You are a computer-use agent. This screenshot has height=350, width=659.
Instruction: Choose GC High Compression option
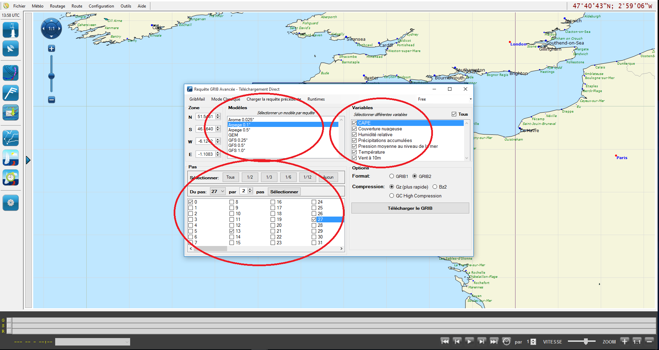[x=391, y=196]
